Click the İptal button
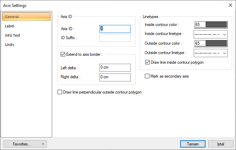The height and width of the screenshot is (150, 236). click(x=221, y=144)
